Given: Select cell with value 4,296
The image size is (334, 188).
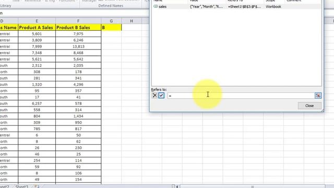Looking at the screenshot, I should (78, 85).
